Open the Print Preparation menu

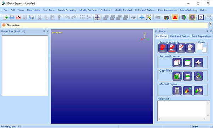click(x=168, y=10)
